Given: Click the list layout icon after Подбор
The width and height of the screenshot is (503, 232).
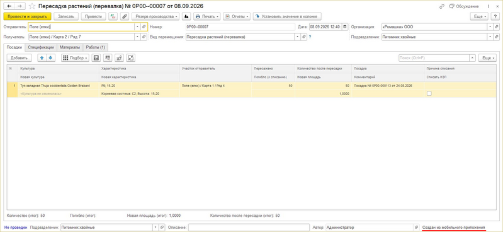Looking at the screenshot, I should [96, 58].
